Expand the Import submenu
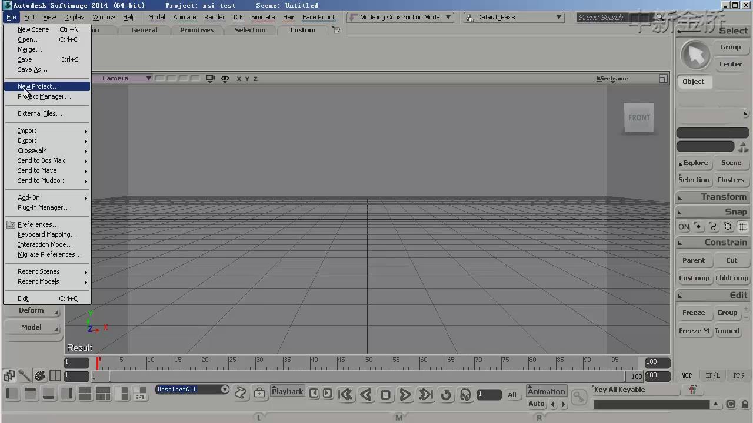This screenshot has height=423, width=753. (x=47, y=130)
